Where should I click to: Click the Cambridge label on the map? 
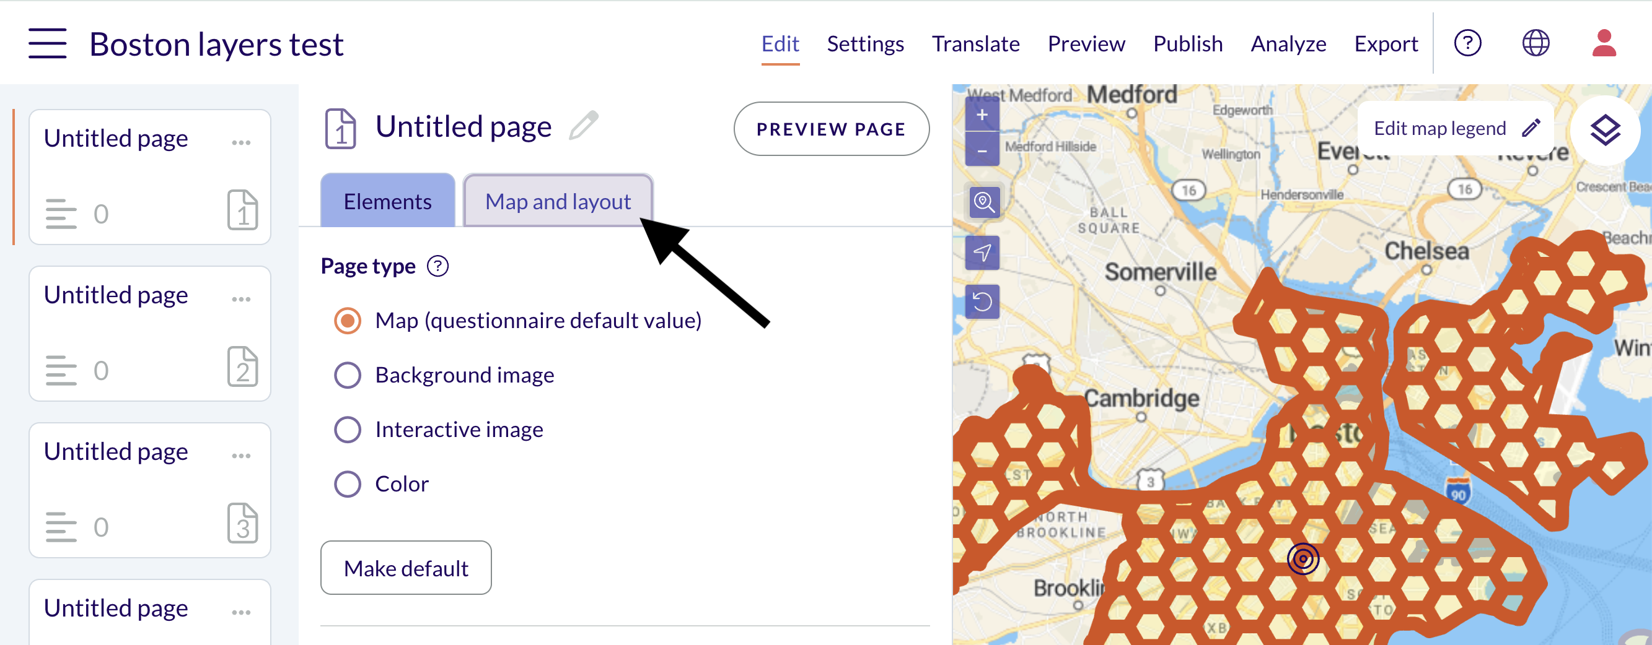(x=1141, y=399)
